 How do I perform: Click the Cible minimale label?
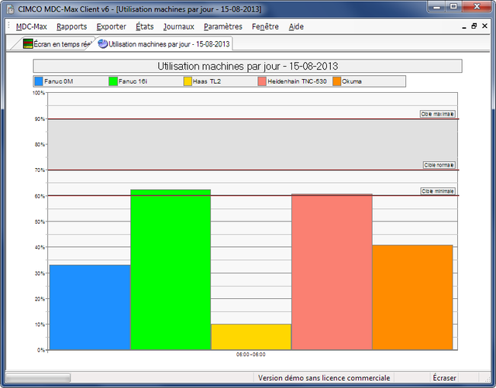pos(438,191)
